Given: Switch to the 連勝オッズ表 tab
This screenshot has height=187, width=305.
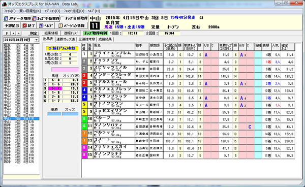Looking at the screenshot, I should pos(66,39).
